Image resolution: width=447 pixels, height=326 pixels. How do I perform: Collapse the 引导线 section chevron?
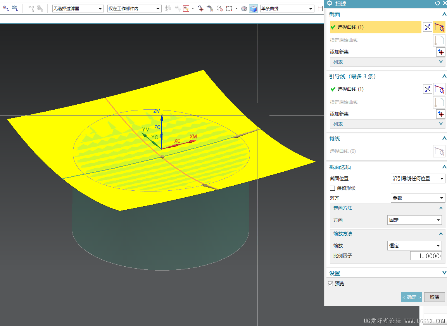click(444, 76)
